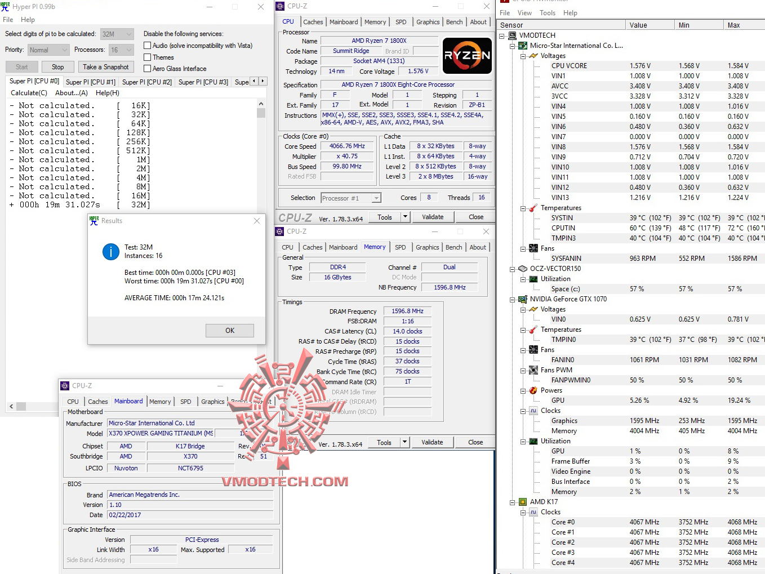Click the Voltages lightning icon under GTX 1070
The height and width of the screenshot is (574, 765).
point(534,309)
